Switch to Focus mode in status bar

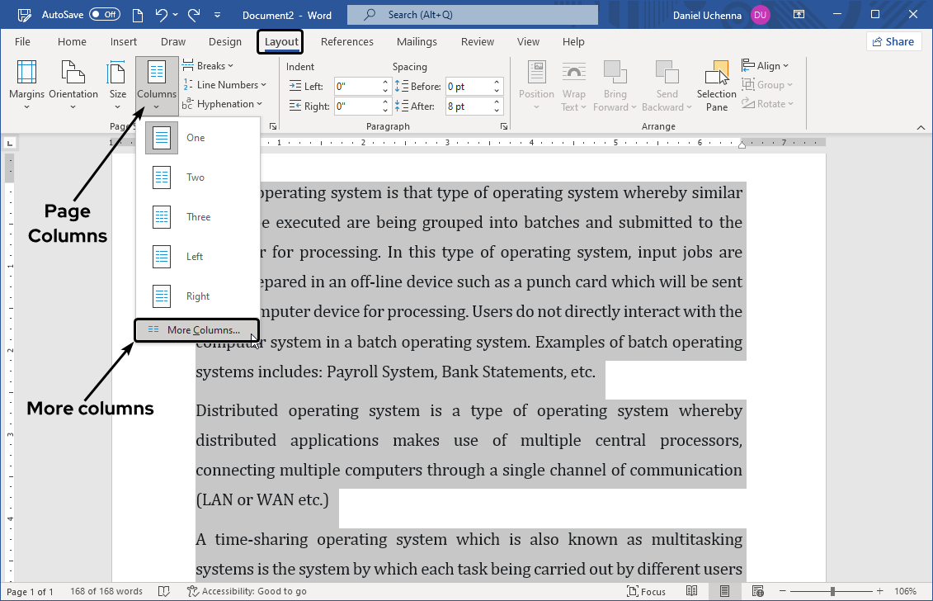tap(647, 591)
